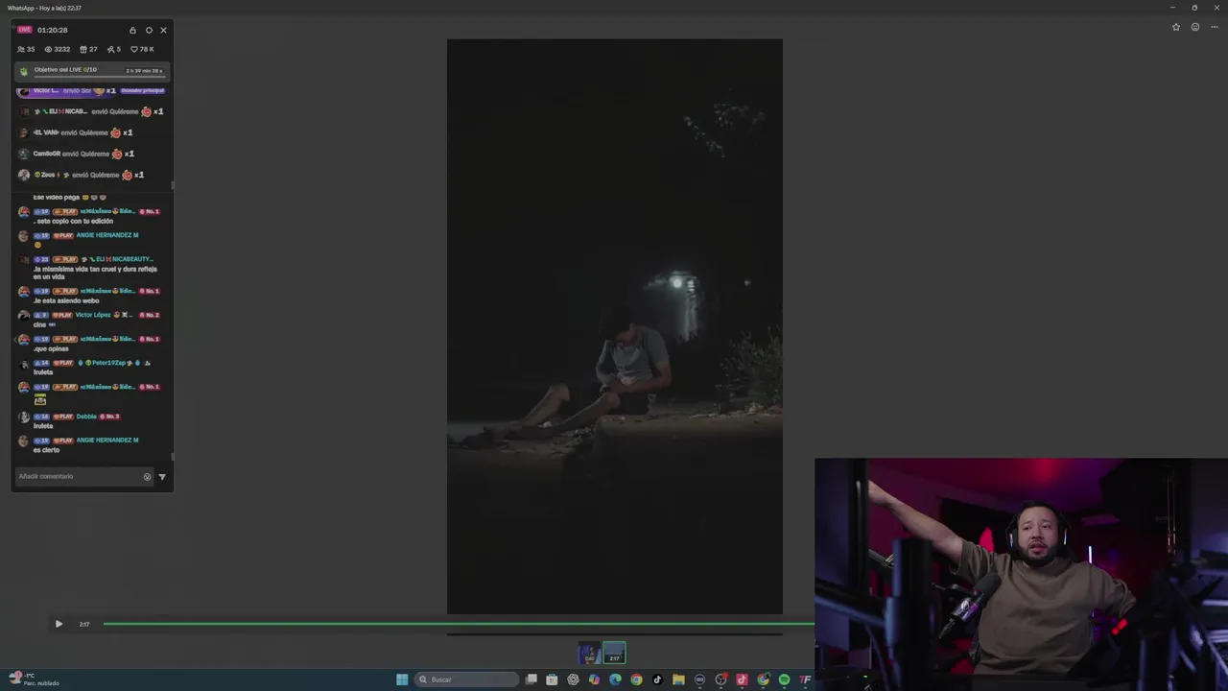Open Microsoft Copilot from taskbar
The height and width of the screenshot is (691, 1228).
pos(594,679)
